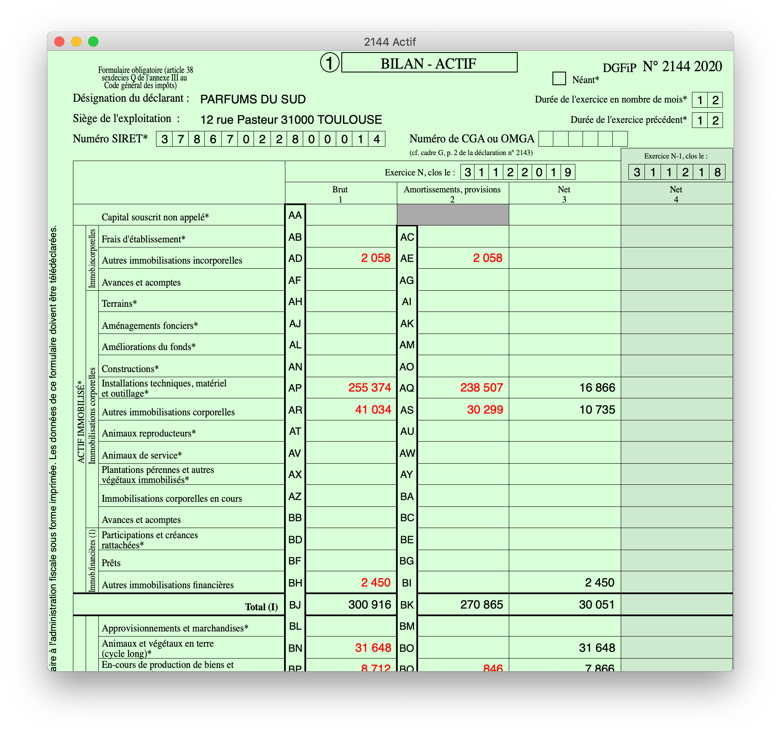Click the empty AB Brut cell
This screenshot has width=781, height=734.
click(351, 236)
